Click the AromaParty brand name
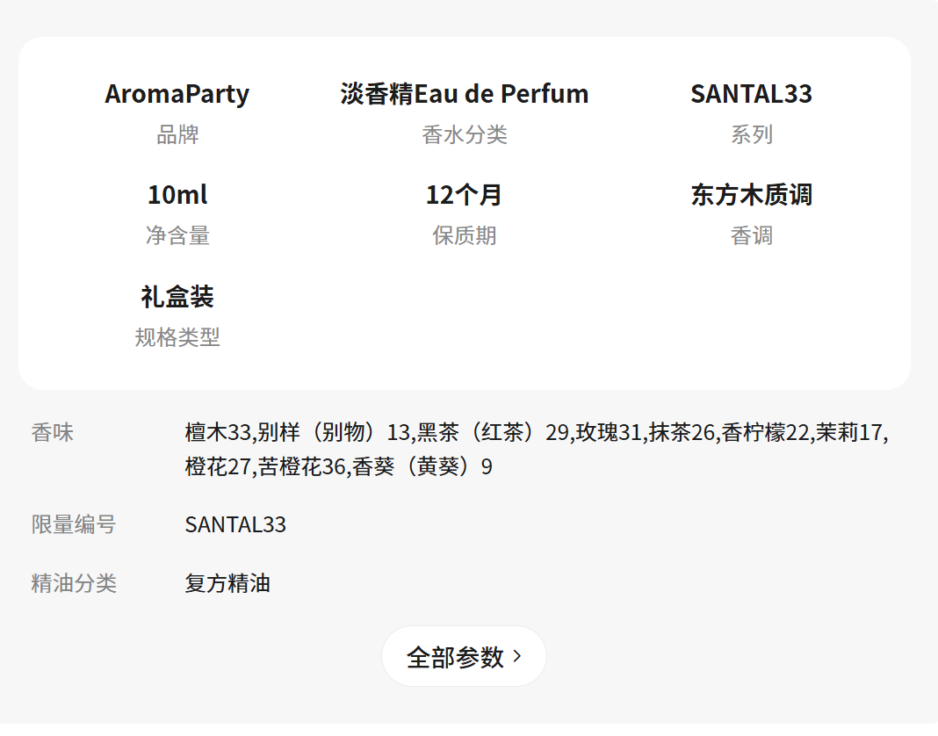938x736 pixels. pos(177,94)
